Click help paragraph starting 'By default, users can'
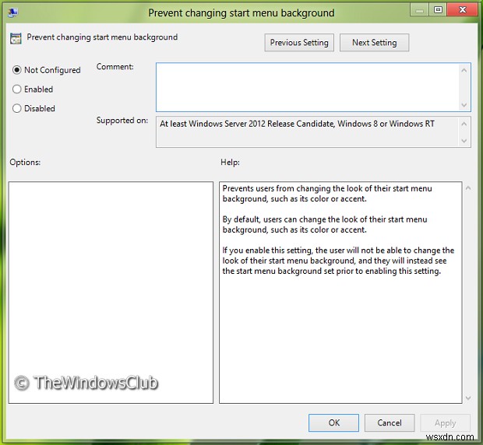 325,225
